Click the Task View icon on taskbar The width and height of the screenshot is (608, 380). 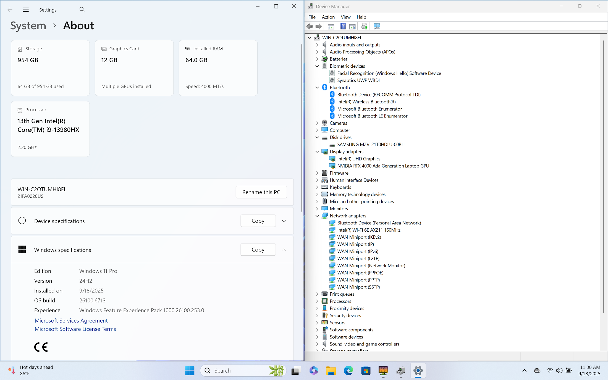click(295, 371)
